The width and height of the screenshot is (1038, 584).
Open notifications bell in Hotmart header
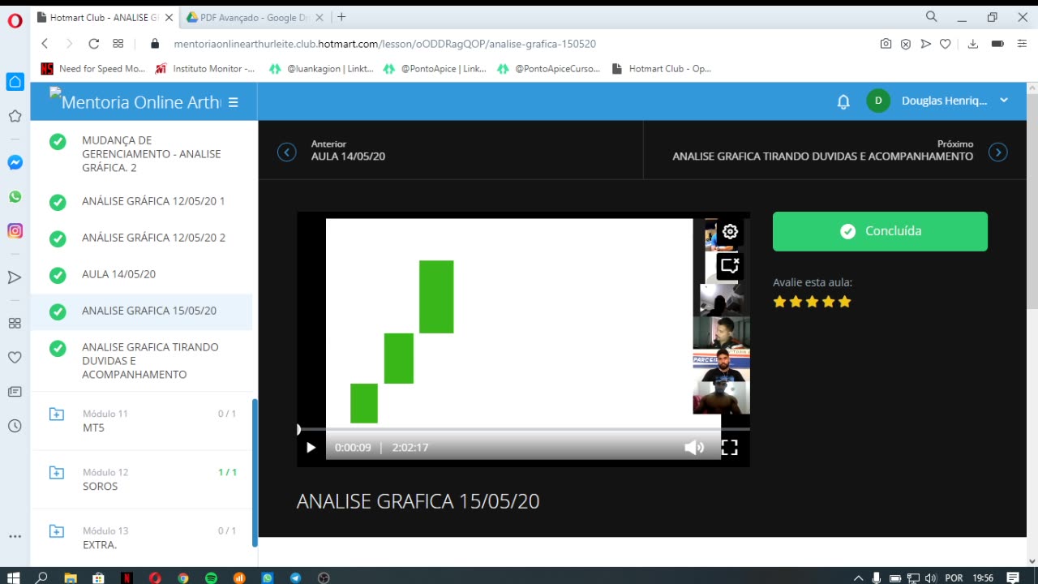[843, 101]
